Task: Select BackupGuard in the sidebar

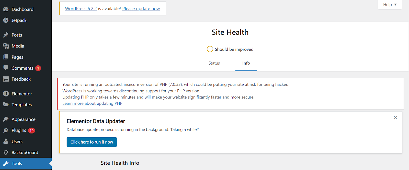Action: pyautogui.click(x=25, y=152)
